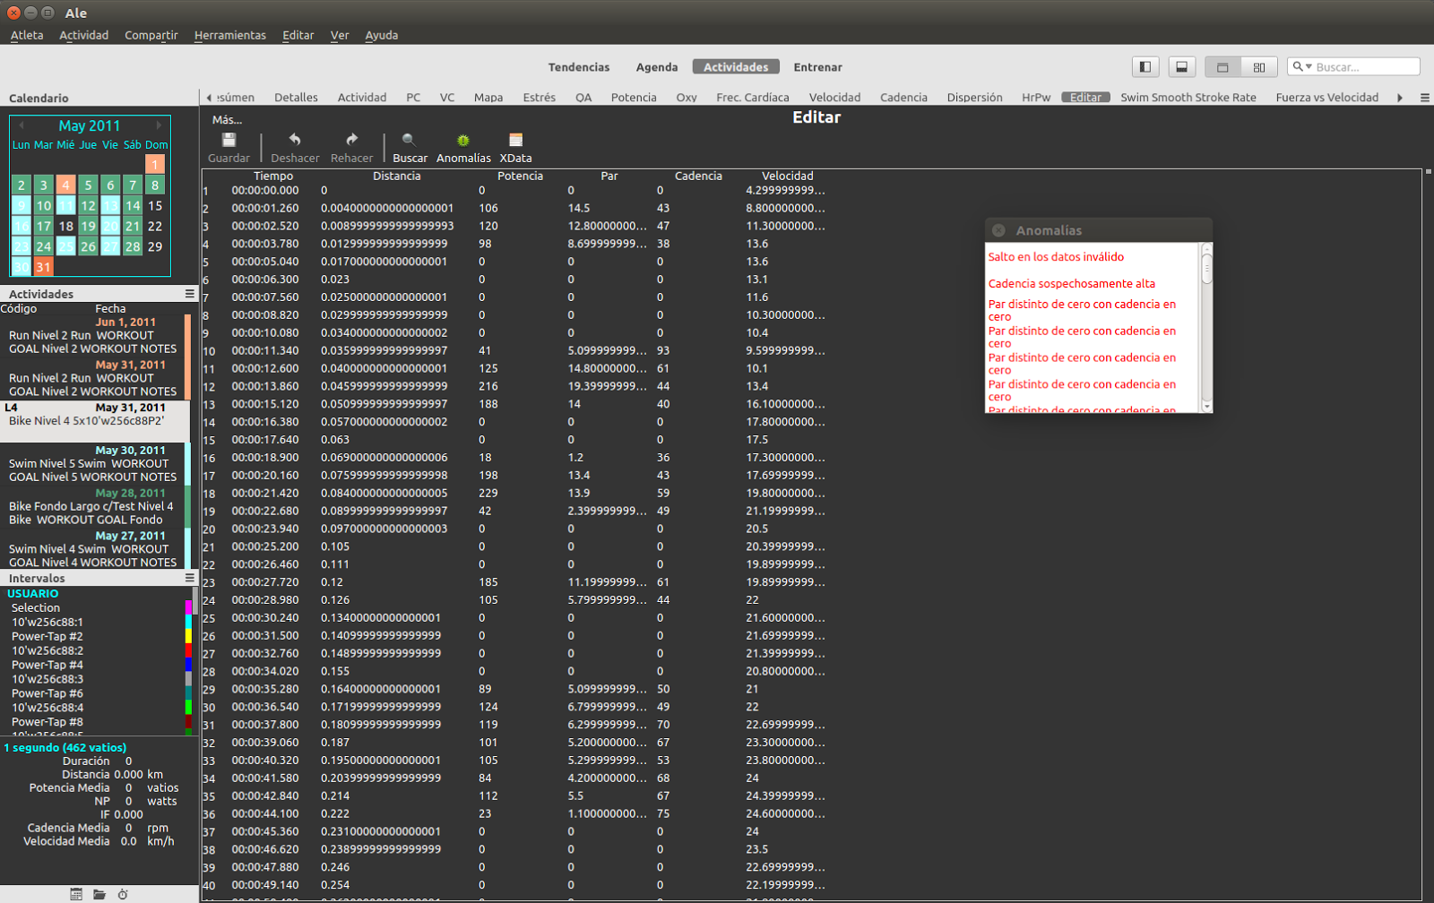Open the Actividades panel hamburger menu

pos(190,294)
